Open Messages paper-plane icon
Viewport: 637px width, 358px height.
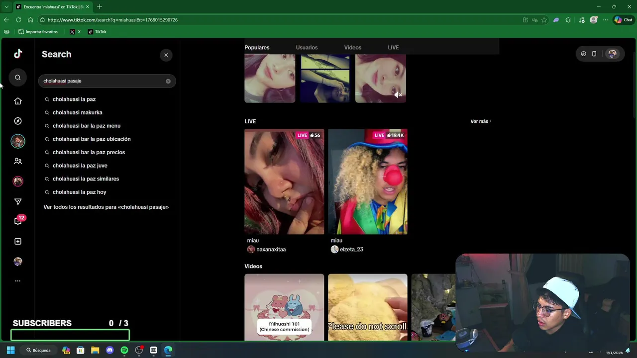tap(18, 201)
